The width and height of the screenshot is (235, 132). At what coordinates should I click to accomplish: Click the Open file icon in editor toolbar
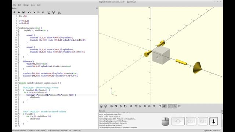pos(19,12)
